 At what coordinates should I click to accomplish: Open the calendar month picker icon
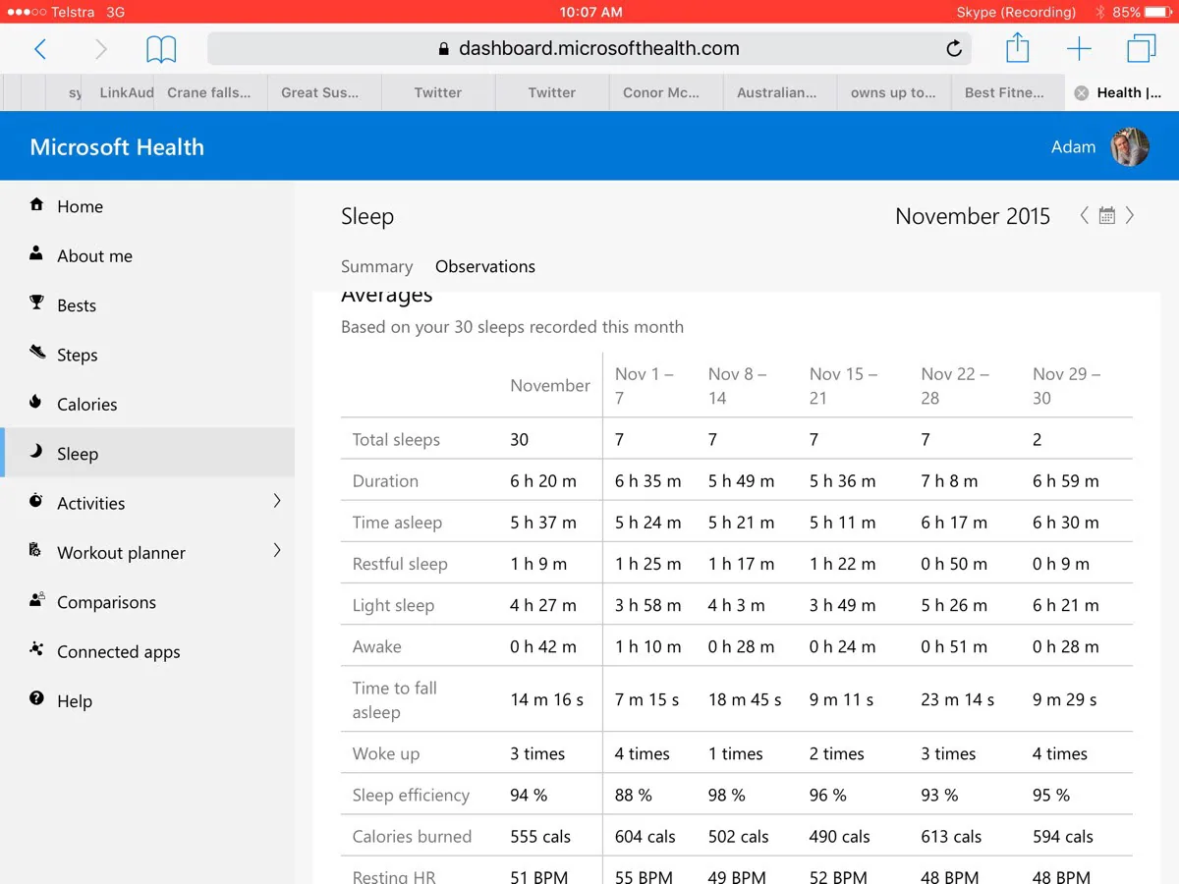[1107, 216]
